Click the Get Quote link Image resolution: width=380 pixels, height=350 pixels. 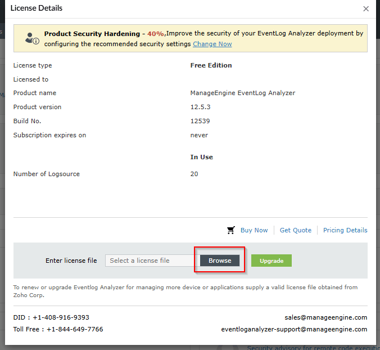(295, 230)
